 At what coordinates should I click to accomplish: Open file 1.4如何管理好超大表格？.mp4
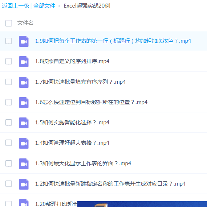(72, 143)
